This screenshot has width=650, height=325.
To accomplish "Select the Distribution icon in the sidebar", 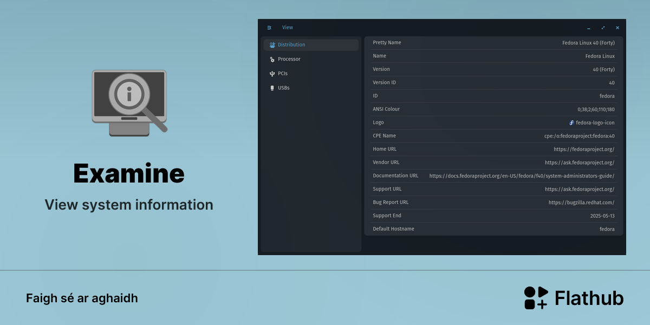I will (x=272, y=45).
